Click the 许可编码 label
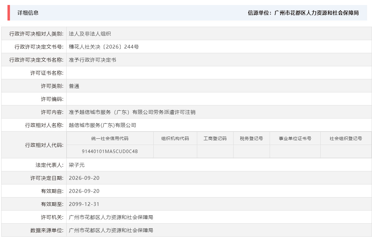 tap(52, 99)
